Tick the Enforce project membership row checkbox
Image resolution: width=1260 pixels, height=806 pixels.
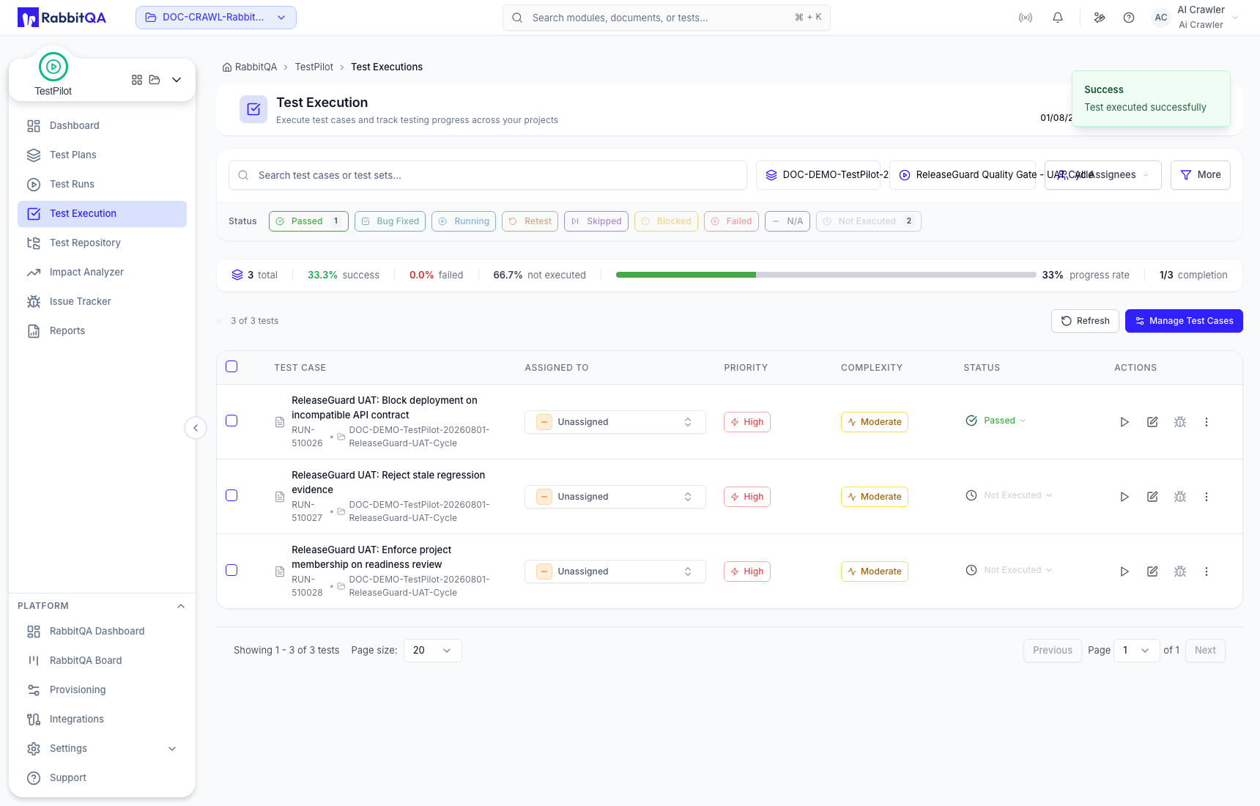click(x=231, y=570)
